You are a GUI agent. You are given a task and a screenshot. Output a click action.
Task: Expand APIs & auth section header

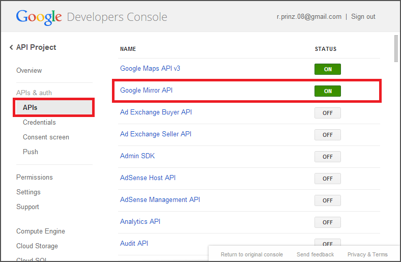pos(34,93)
